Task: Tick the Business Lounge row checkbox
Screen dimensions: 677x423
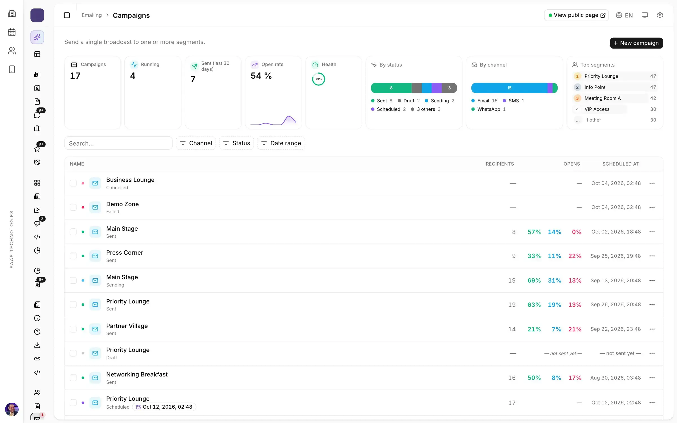Action: [x=73, y=183]
